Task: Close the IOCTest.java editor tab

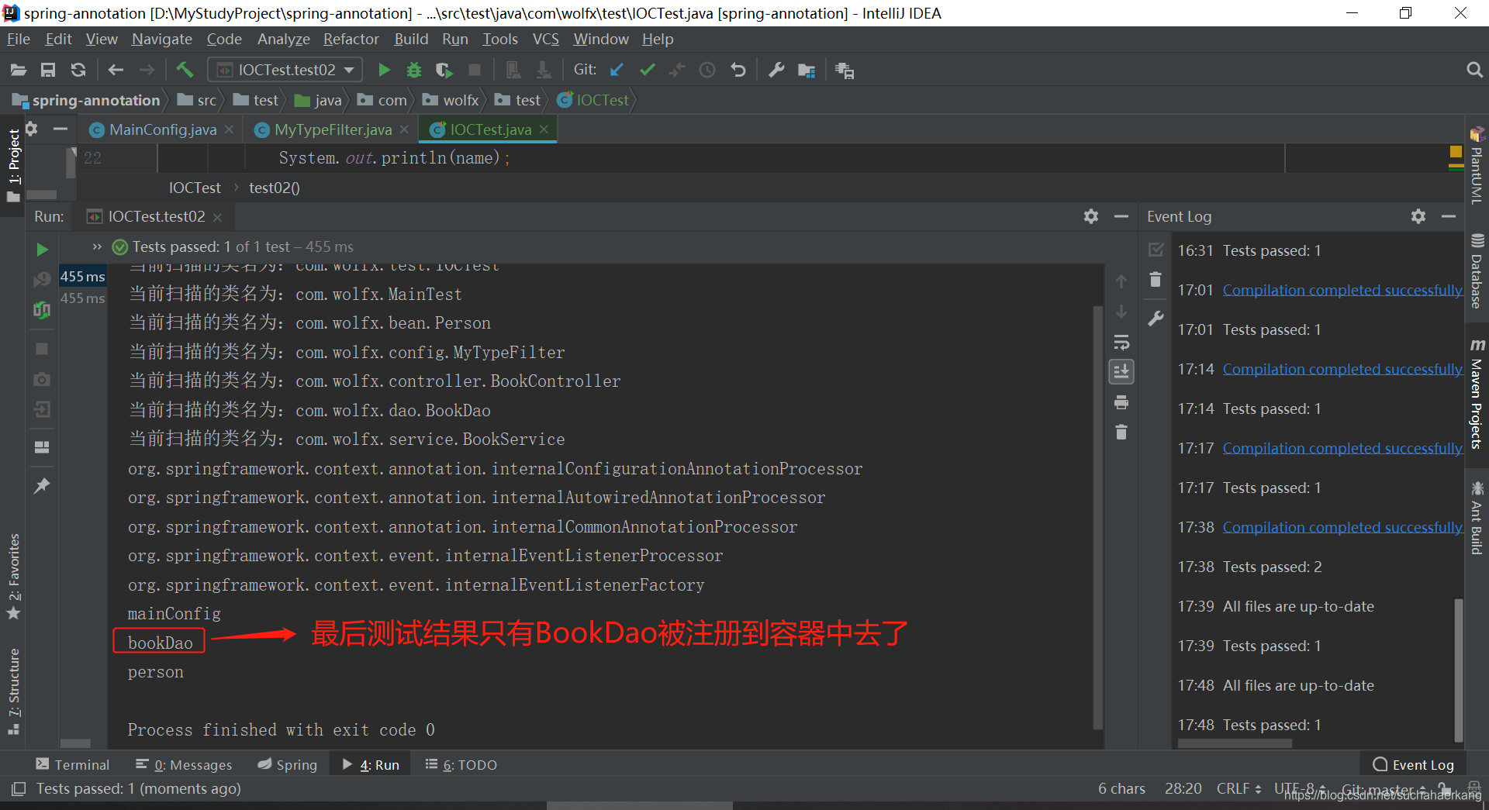Action: coord(544,129)
